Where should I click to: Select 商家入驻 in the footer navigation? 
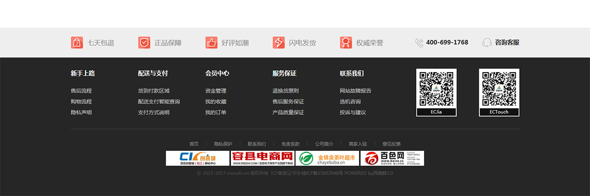(x=358, y=144)
